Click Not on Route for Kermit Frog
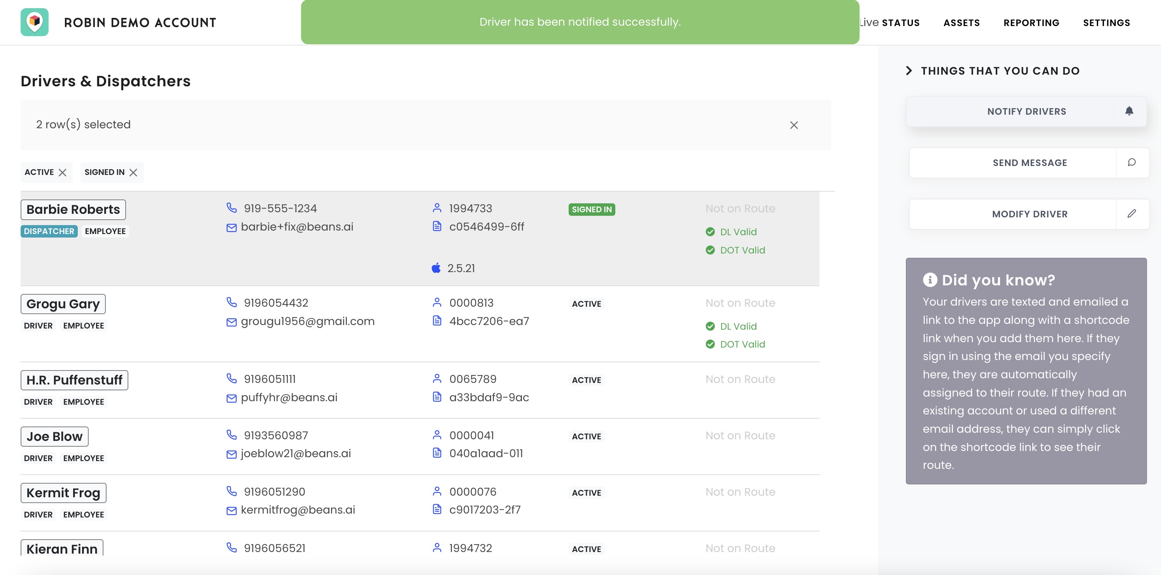Image resolution: width=1161 pixels, height=575 pixels. tap(741, 492)
